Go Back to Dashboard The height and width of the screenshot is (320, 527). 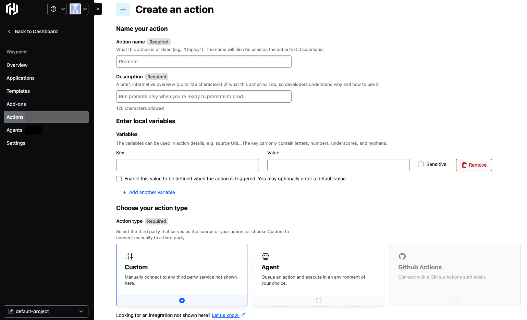click(x=36, y=31)
